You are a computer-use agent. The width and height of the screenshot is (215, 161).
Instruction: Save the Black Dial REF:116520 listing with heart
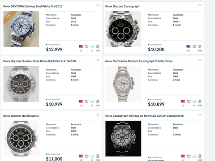tap(98, 60)
